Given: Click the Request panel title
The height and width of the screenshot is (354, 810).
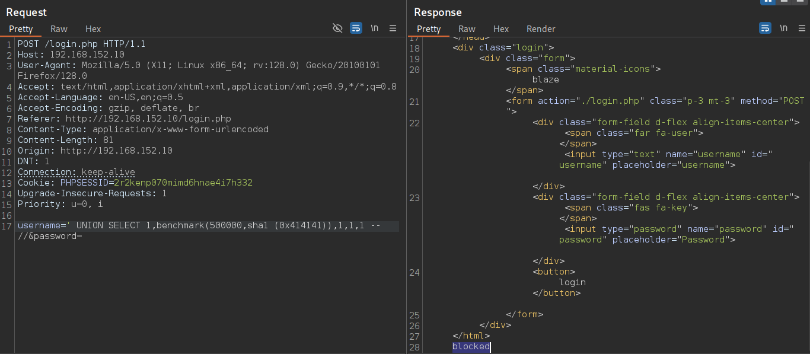Looking at the screenshot, I should click(27, 12).
